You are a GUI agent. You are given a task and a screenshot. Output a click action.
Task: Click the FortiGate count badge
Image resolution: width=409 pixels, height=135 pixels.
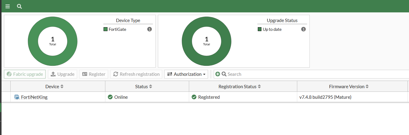point(149,29)
